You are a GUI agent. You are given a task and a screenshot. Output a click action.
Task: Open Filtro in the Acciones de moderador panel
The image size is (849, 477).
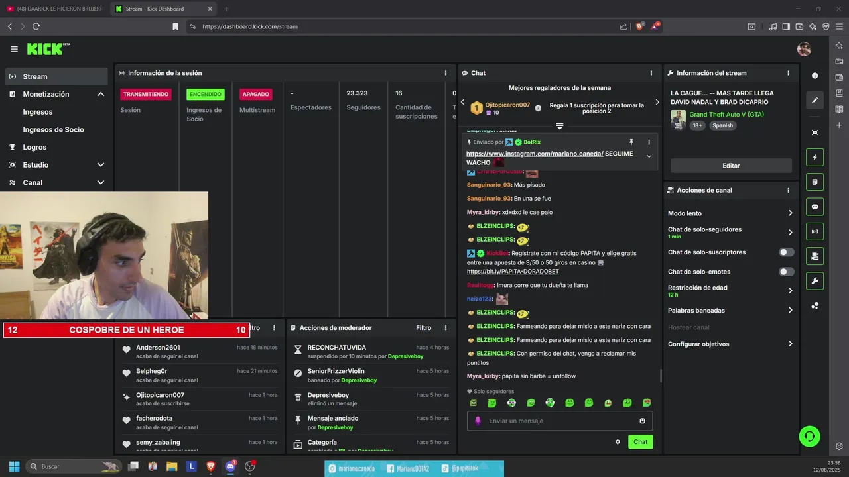point(423,328)
